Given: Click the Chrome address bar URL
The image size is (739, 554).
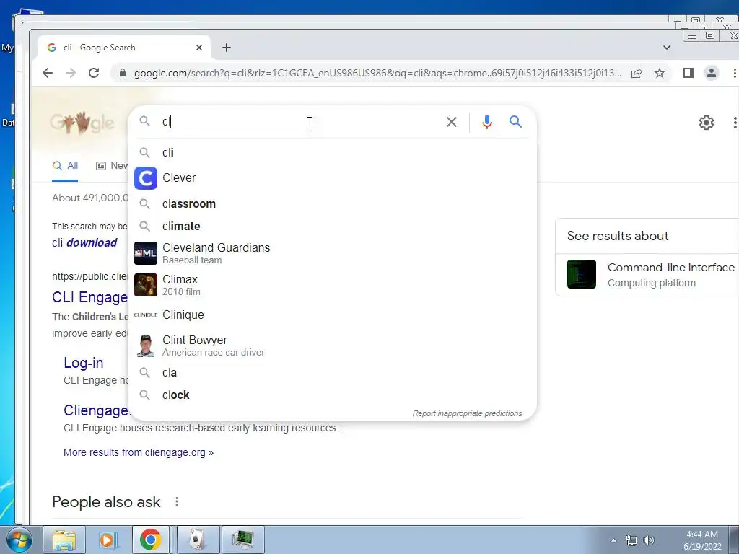Looking at the screenshot, I should click(x=377, y=73).
